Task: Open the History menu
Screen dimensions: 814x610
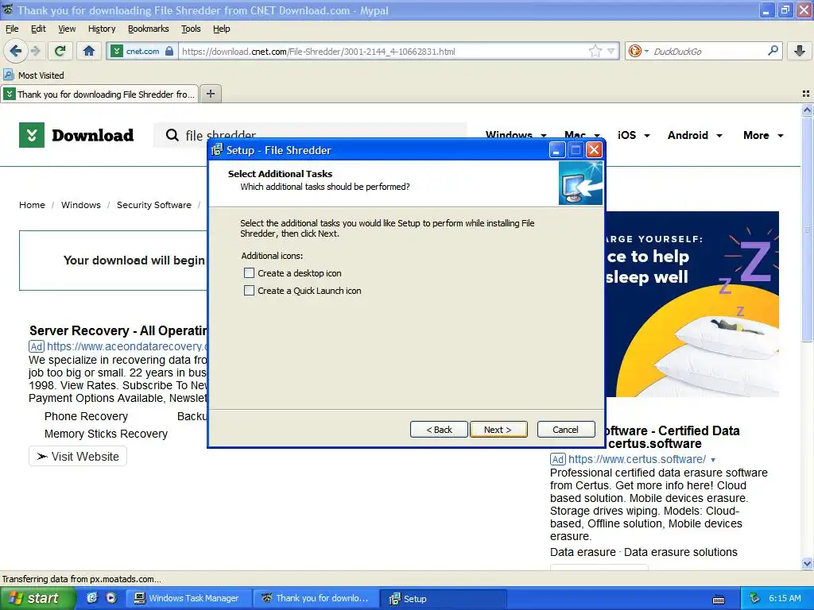Action: pos(101,29)
